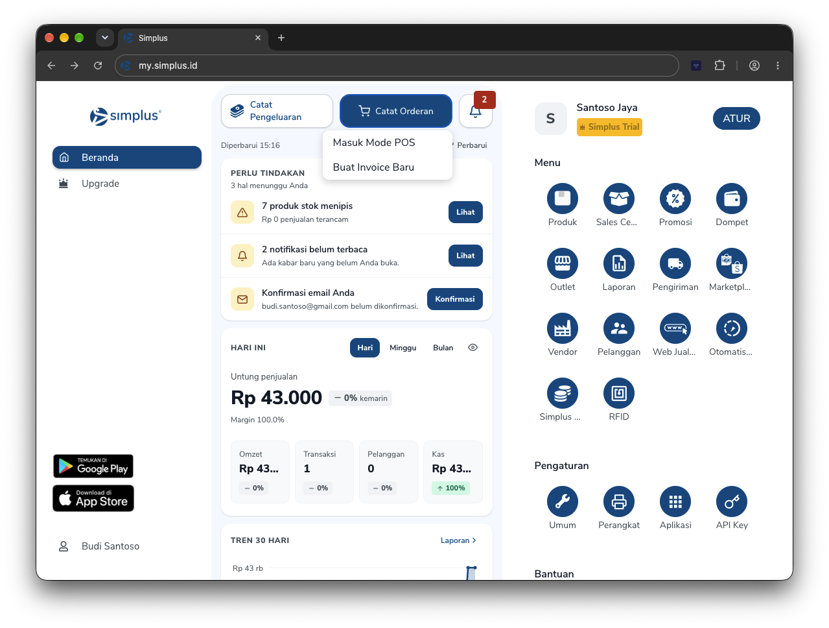This screenshot has width=829, height=628.
Task: Open the Pelanggan stat card
Action: point(388,472)
